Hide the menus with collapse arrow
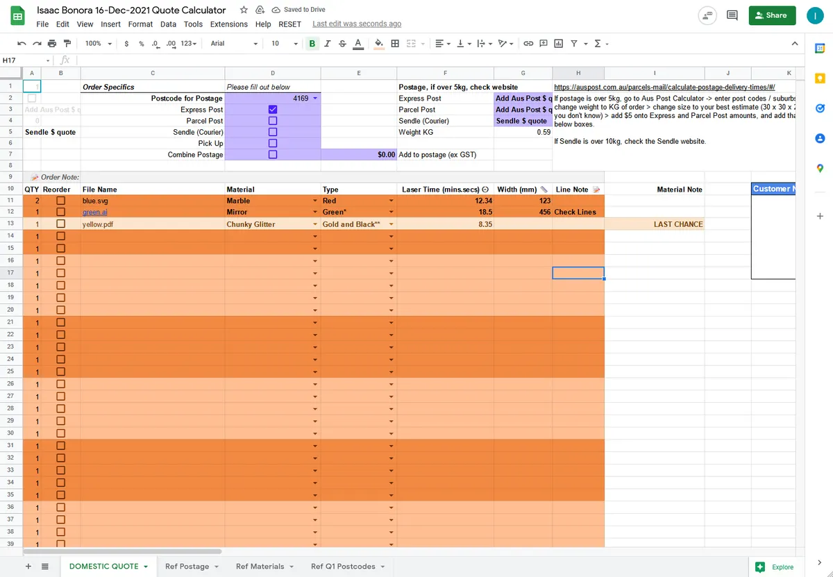The height and width of the screenshot is (577, 833). (795, 43)
